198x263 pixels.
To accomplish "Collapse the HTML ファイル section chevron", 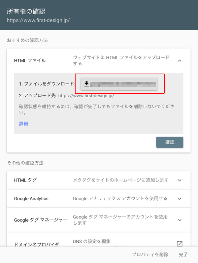I will pos(180,61).
